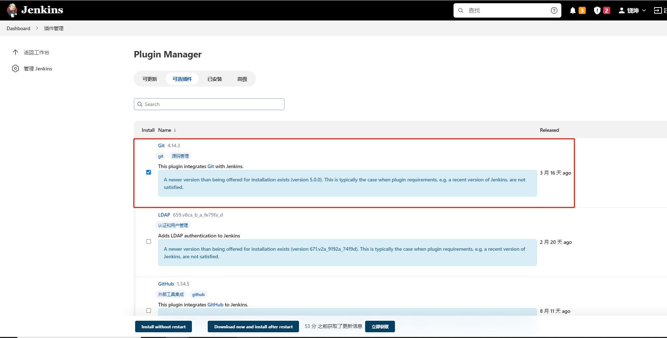Click the 外部工具集成 category tag
Viewport: 667px width, 338px height.
tap(171, 295)
